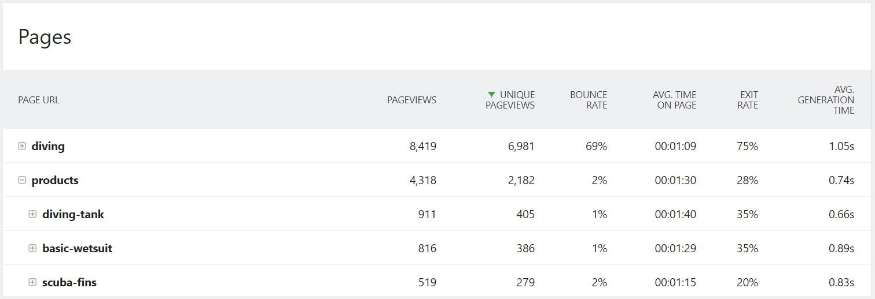This screenshot has height=299, width=875.
Task: Expand the scuba-fins subrow
Action: coord(33,282)
